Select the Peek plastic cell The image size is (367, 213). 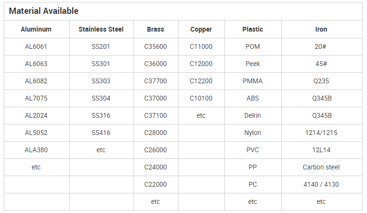tap(253, 64)
